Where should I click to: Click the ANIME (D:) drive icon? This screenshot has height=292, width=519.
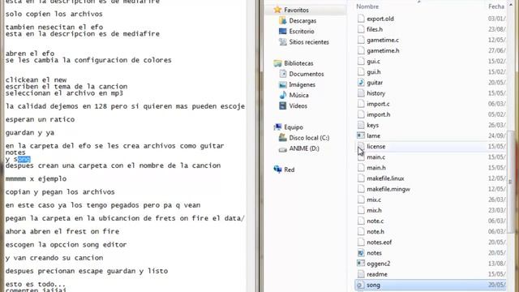coord(283,148)
